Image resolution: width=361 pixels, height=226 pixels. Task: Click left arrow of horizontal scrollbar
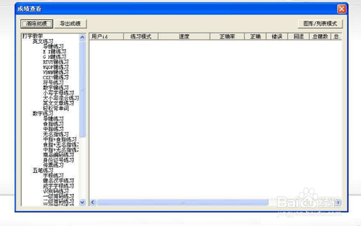coord(93,203)
